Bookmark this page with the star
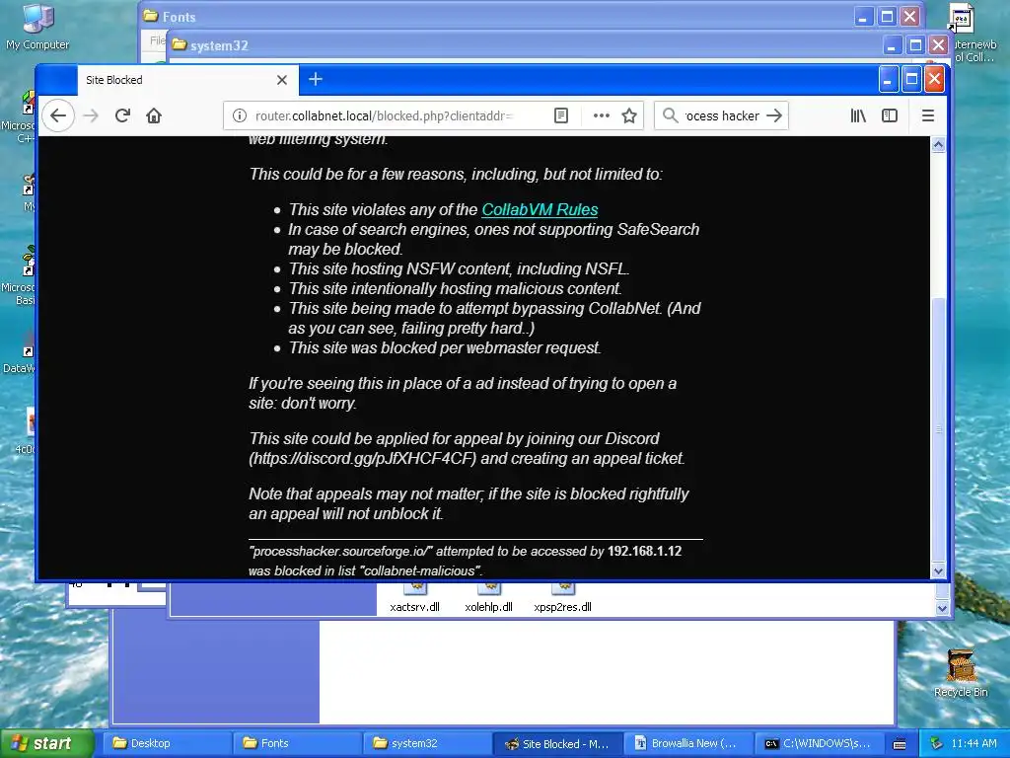The width and height of the screenshot is (1010, 758). click(x=629, y=116)
